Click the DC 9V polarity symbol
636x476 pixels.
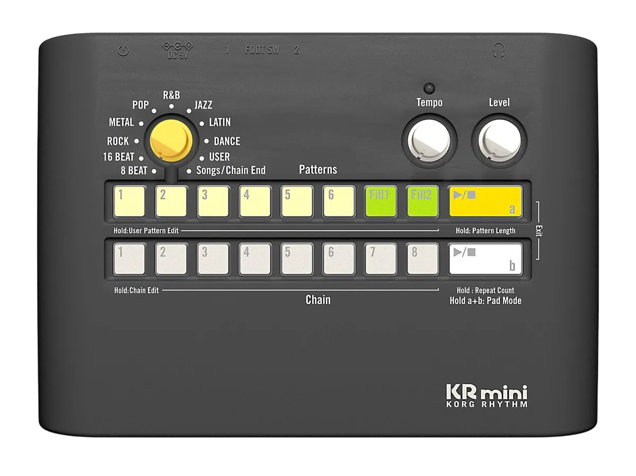[x=178, y=46]
